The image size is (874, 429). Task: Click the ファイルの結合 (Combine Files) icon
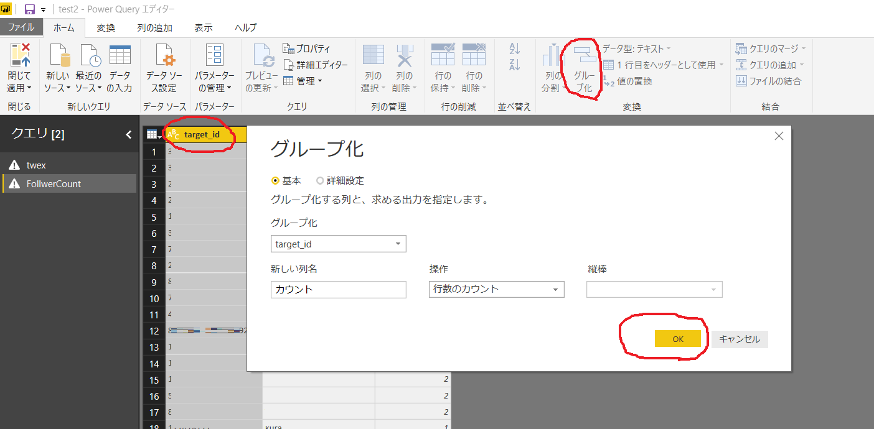(767, 80)
